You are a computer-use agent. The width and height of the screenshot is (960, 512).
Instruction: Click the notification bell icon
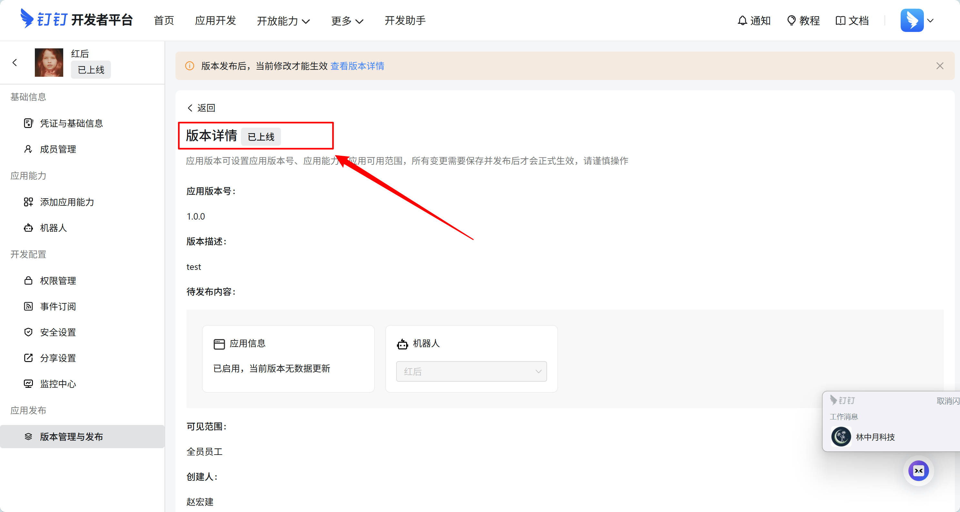(742, 21)
